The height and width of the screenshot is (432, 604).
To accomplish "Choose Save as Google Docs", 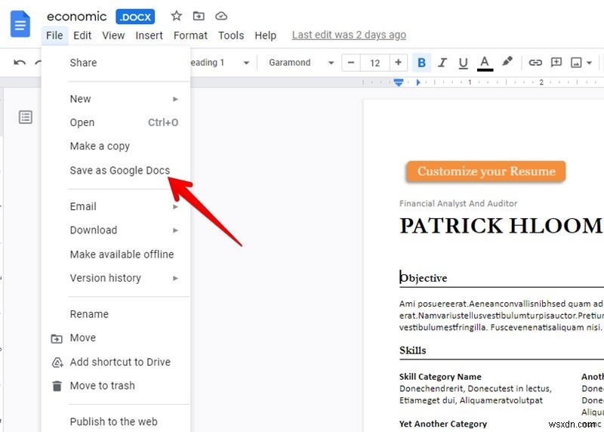I will [116, 171].
